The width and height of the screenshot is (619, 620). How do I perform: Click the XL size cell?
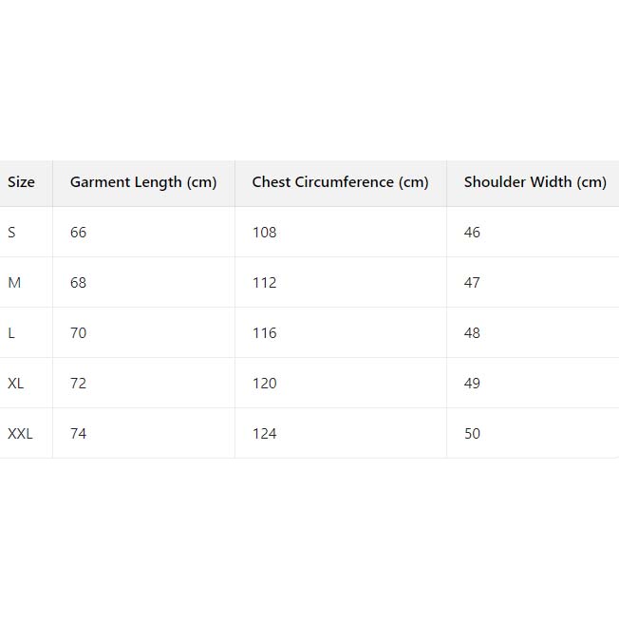point(16,384)
